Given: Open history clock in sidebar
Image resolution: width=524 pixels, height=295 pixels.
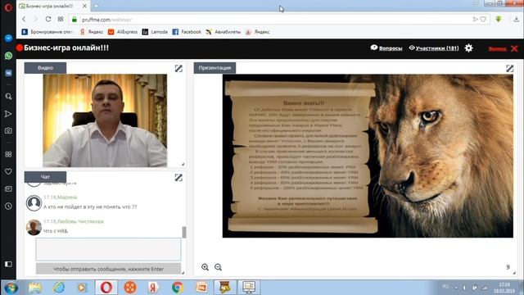Looking at the screenshot, I should (x=8, y=206).
